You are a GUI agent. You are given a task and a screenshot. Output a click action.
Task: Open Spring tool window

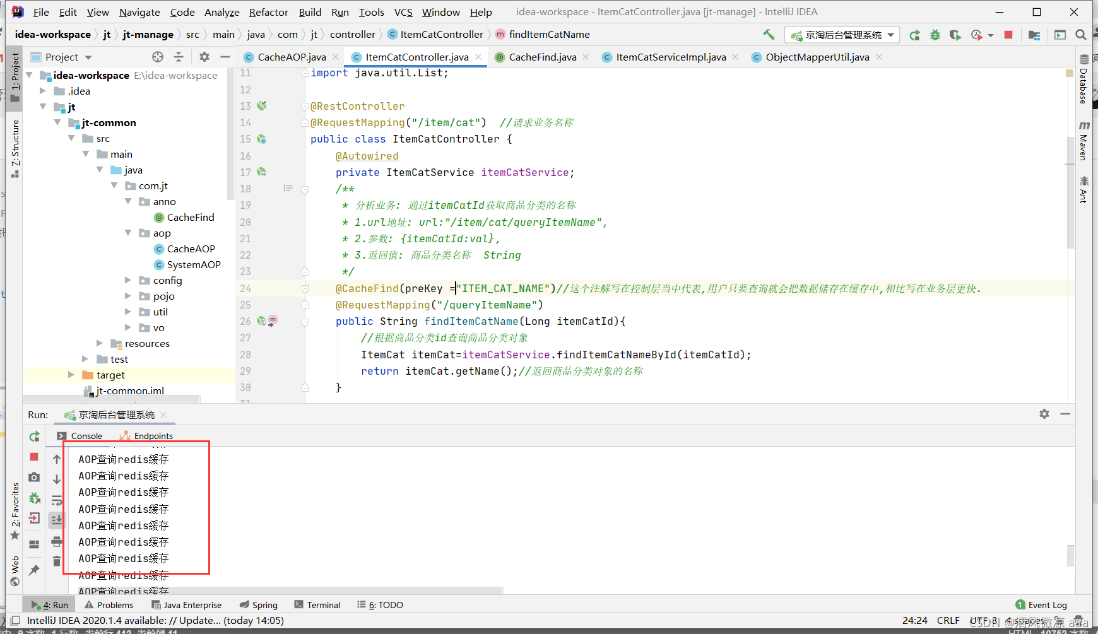pyautogui.click(x=258, y=605)
